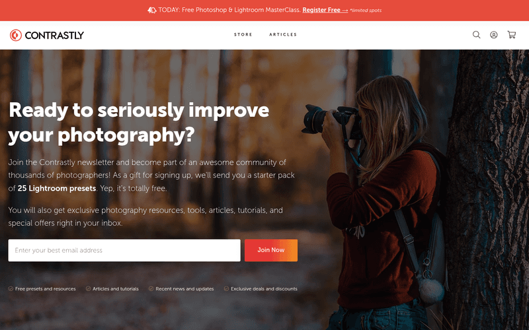
Task: Click the checkmark beside Recent news and updates
Action: 151,288
